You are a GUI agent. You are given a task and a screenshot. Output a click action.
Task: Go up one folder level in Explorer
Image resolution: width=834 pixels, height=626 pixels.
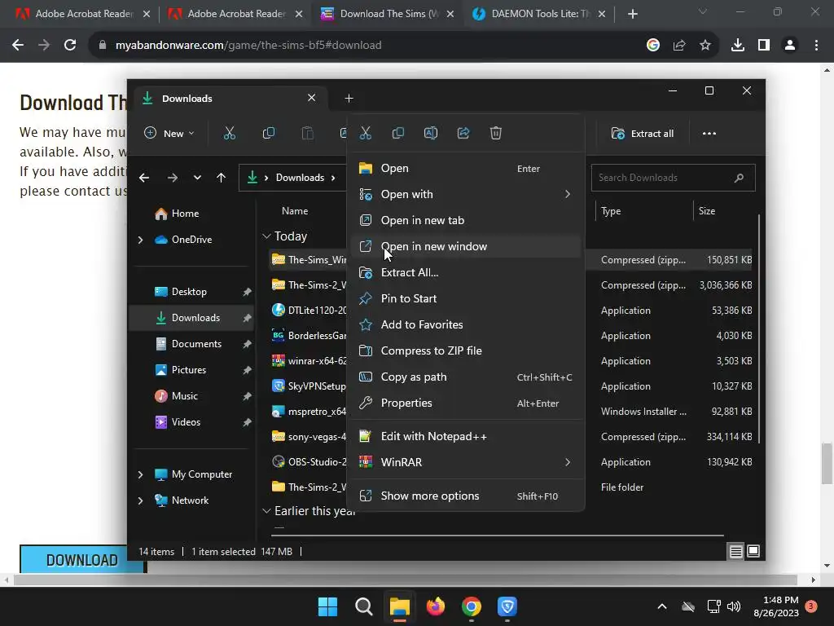(222, 178)
